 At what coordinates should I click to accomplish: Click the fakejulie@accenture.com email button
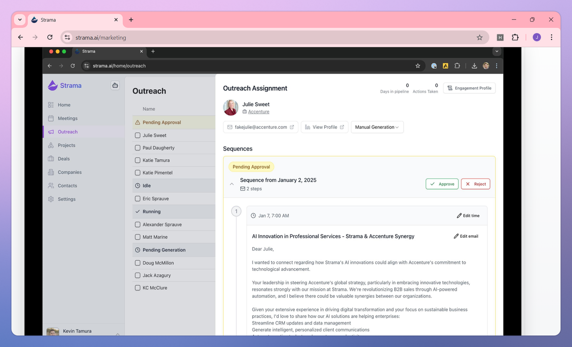261,127
